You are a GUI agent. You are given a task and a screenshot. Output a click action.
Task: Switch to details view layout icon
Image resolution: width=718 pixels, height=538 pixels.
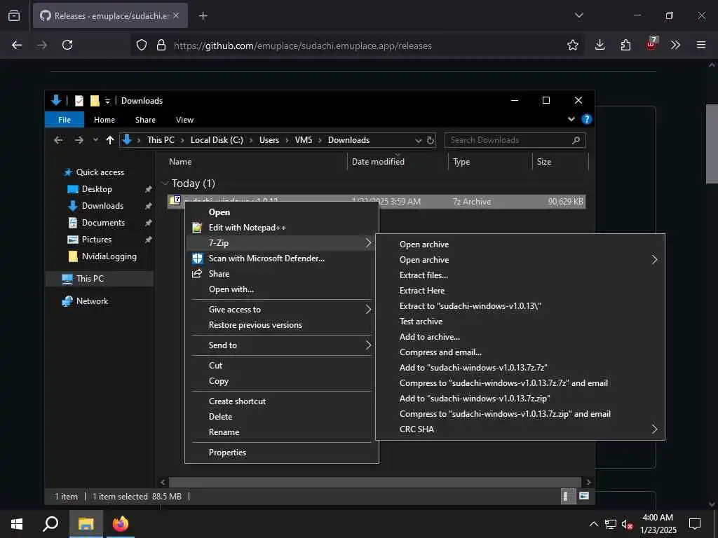tap(568, 496)
